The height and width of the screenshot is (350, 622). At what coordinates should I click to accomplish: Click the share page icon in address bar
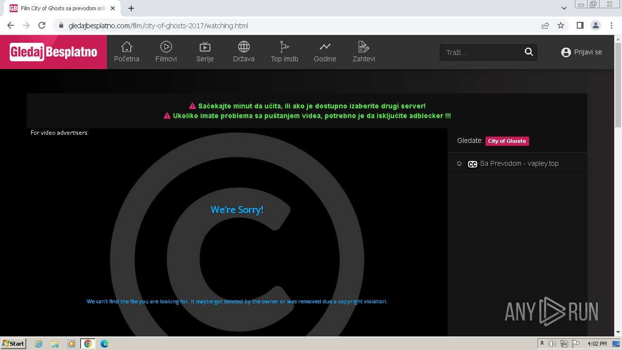click(545, 26)
